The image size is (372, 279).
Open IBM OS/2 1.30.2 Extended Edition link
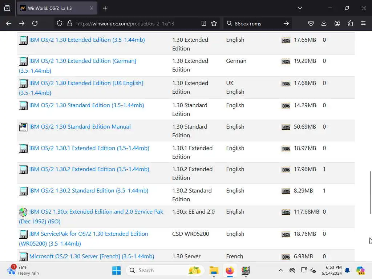pos(89,169)
